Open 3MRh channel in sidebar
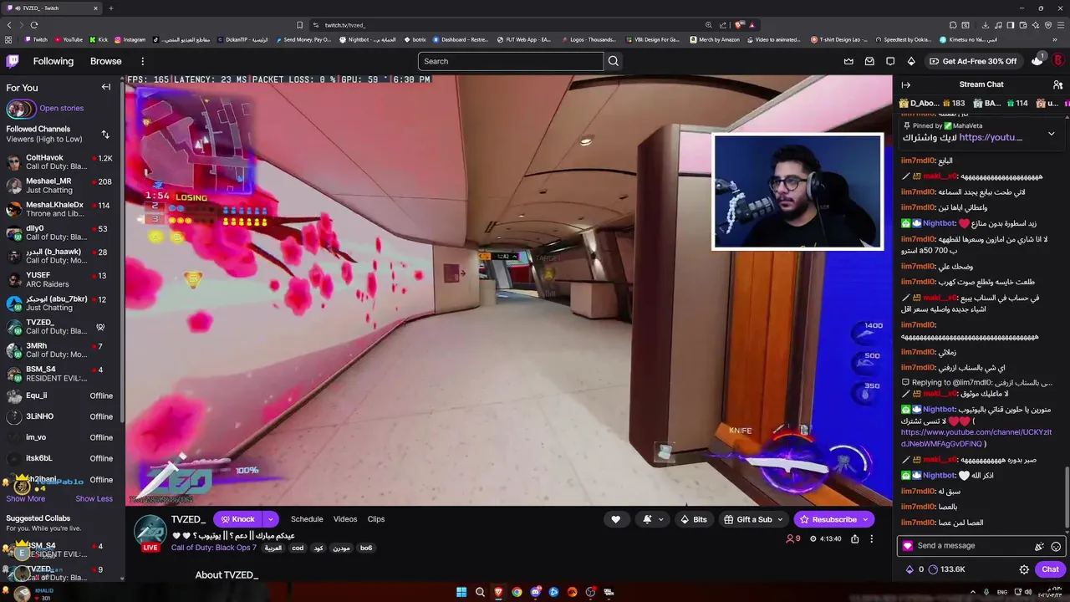The height and width of the screenshot is (602, 1070). pos(60,349)
